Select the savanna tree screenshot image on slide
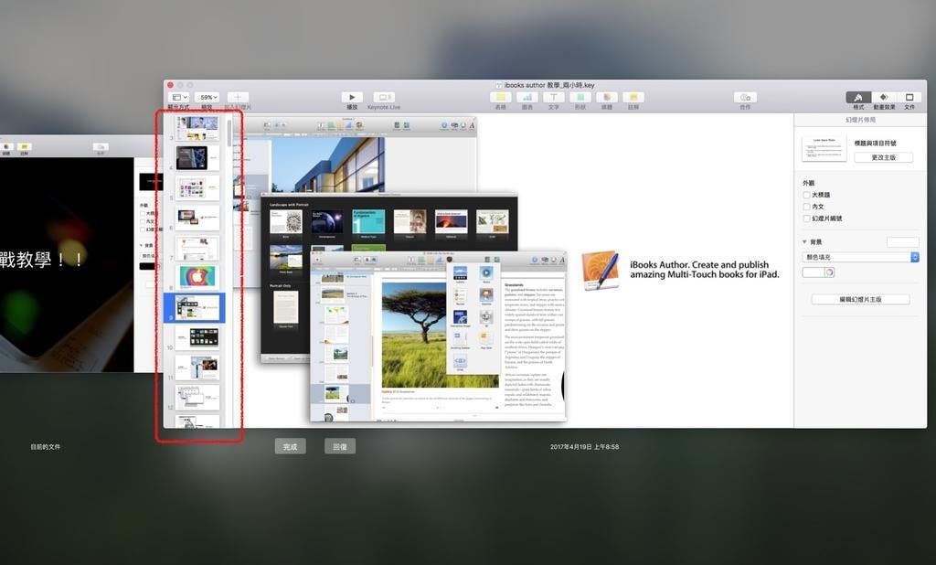 (438, 336)
